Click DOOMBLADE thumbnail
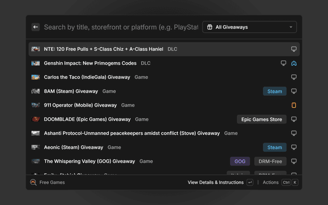The height and width of the screenshot is (205, 328). (35, 119)
